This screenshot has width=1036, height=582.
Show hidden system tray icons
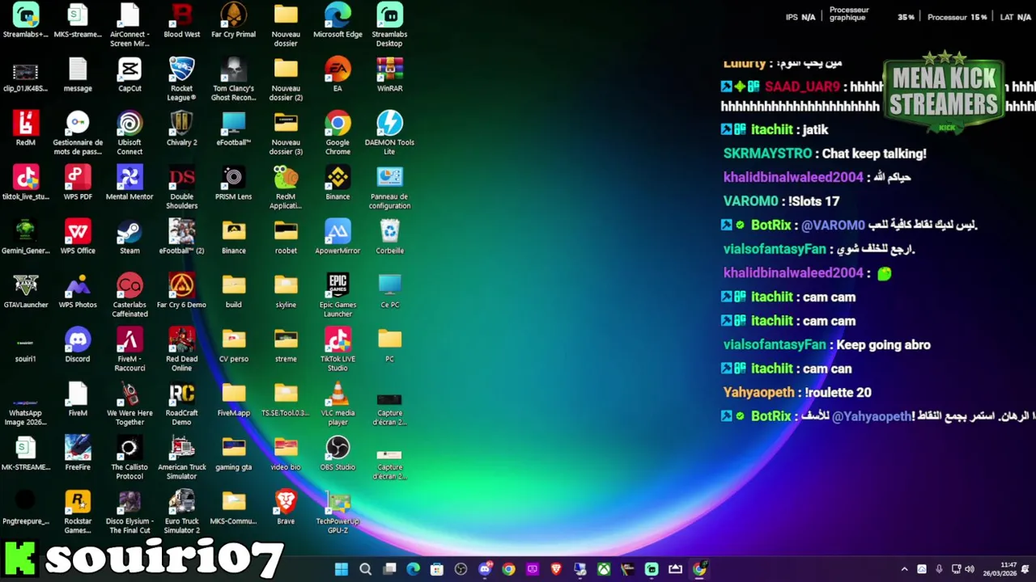(x=904, y=569)
